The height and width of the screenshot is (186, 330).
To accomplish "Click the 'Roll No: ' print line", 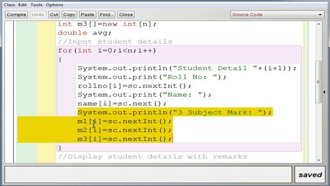I will coord(152,77).
